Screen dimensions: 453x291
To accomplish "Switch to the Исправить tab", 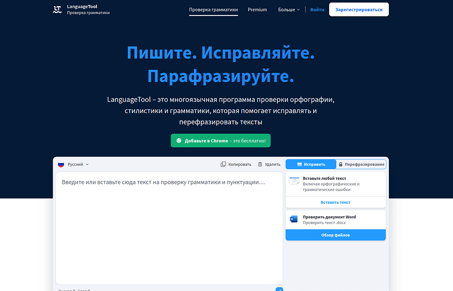I will [311, 164].
